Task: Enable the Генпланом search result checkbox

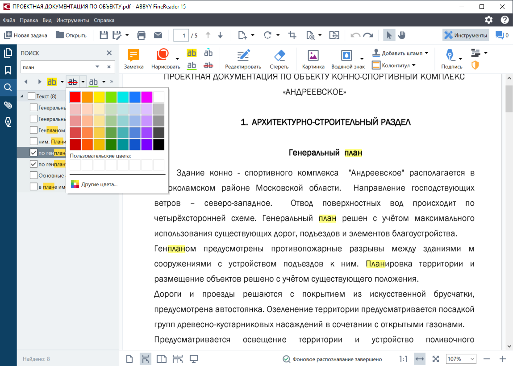Action: (x=33, y=130)
